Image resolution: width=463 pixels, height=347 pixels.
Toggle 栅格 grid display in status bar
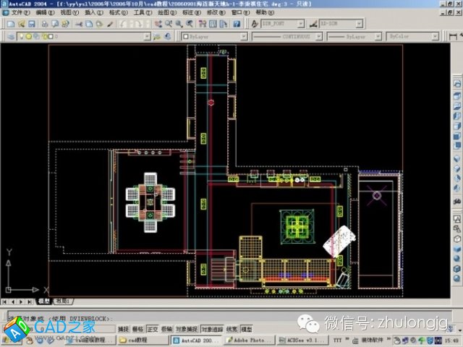click(x=138, y=329)
